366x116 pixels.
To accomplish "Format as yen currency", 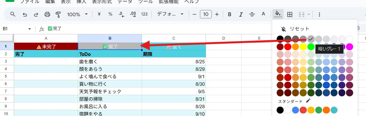I will click(x=99, y=14).
